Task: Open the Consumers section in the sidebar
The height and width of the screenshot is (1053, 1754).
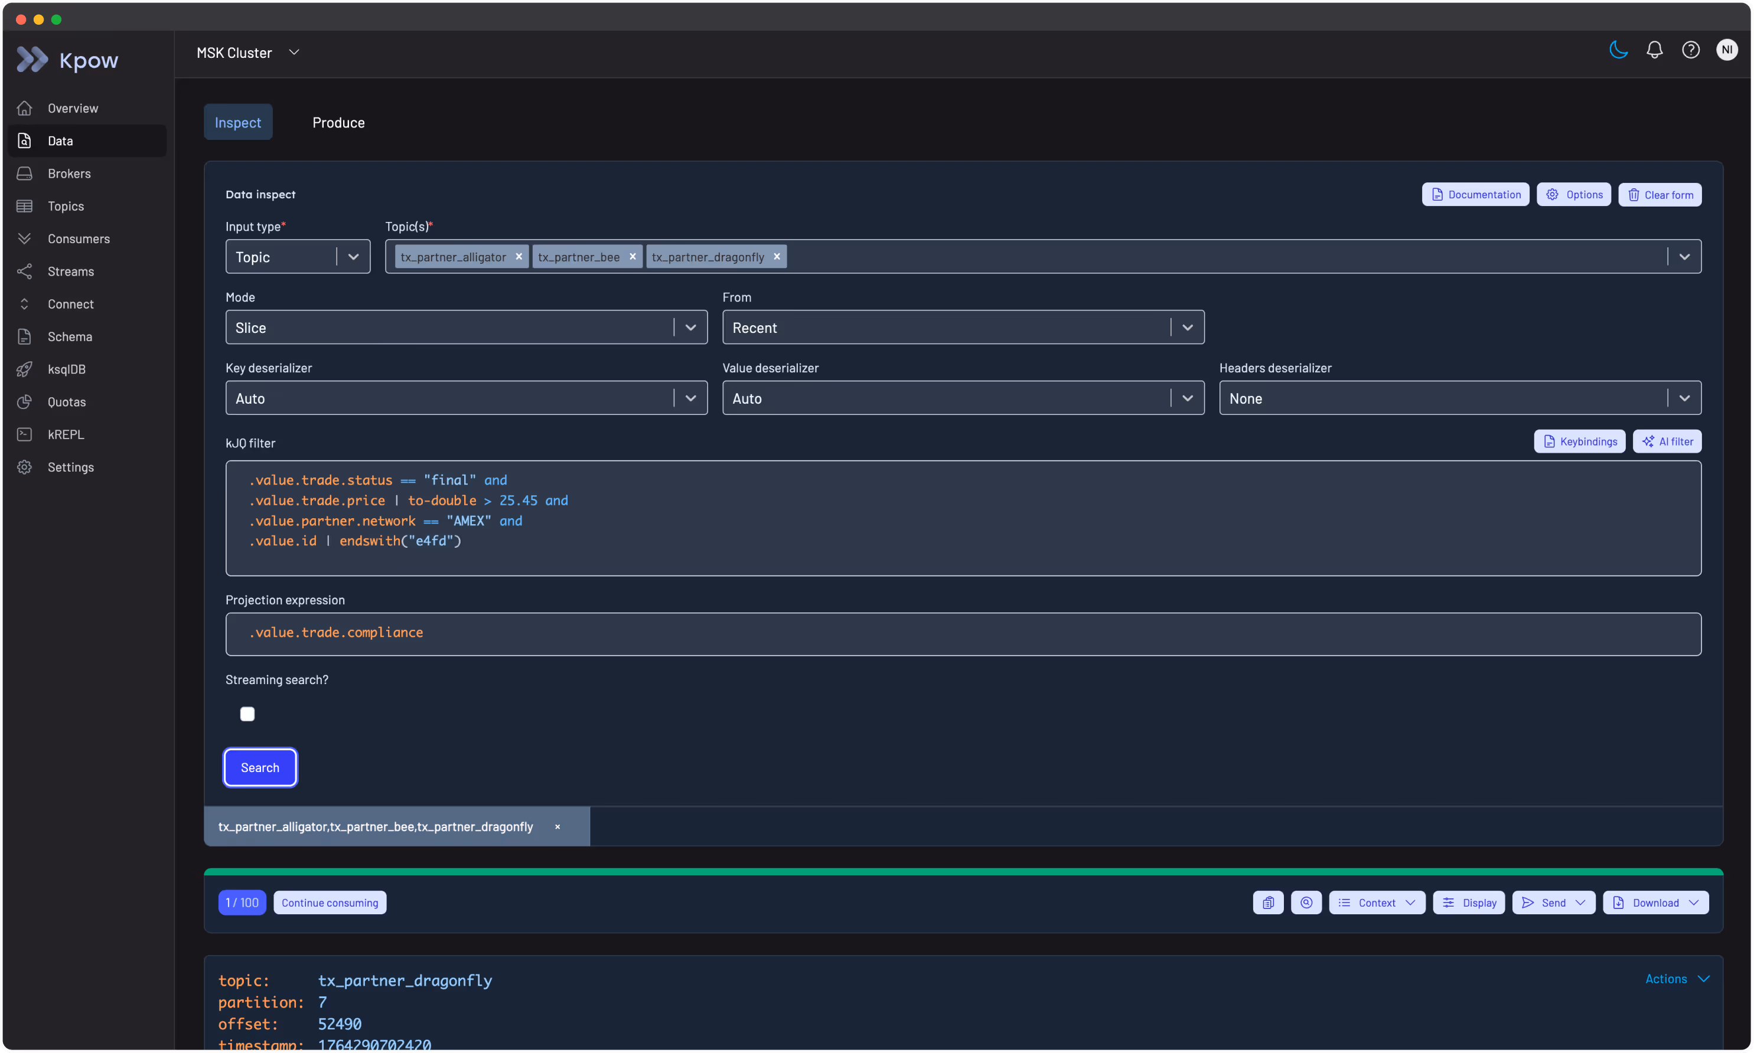Action: click(x=78, y=238)
